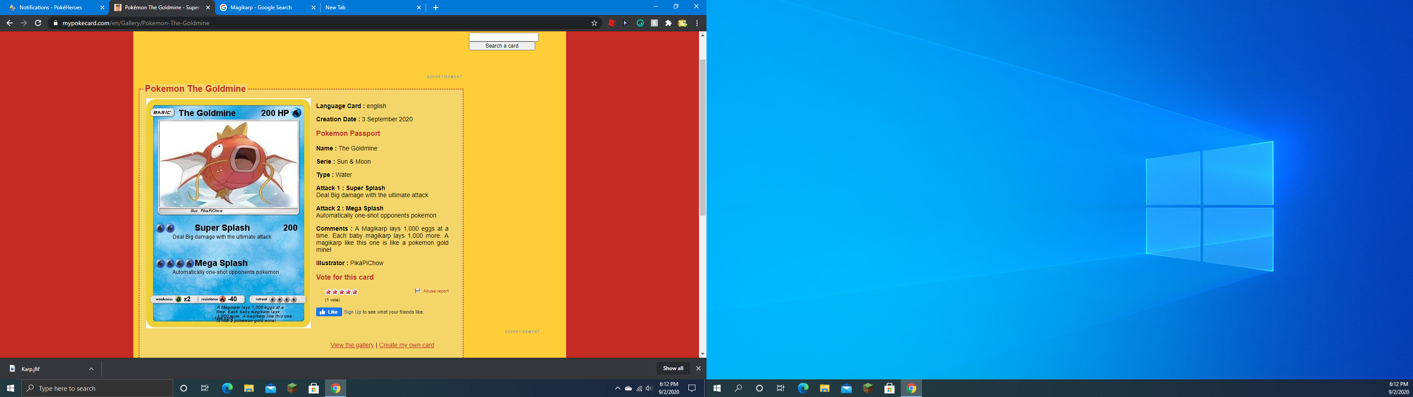Open File Explorer from the left taskbar
Image resolution: width=1413 pixels, height=397 pixels.
(x=249, y=388)
